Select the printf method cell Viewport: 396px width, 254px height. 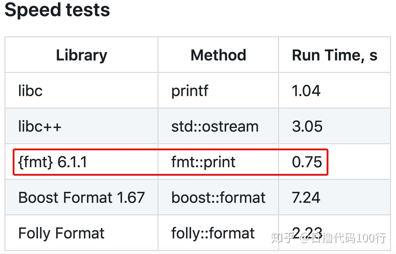[190, 91]
